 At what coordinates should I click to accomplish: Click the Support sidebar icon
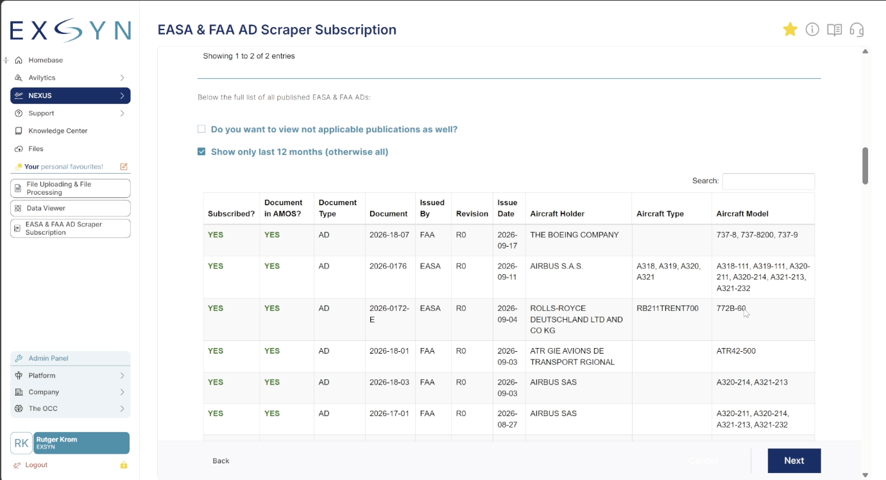click(x=19, y=113)
